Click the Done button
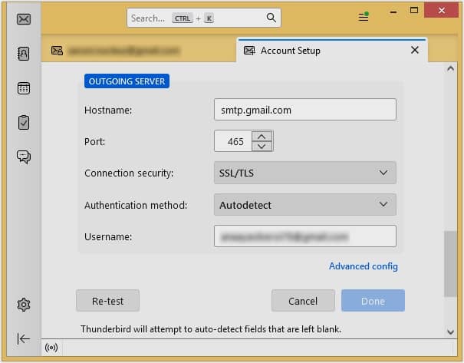Screen dimensions: 464x363 point(373,301)
